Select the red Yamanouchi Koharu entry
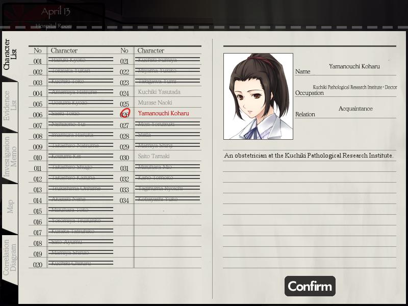 [163, 113]
